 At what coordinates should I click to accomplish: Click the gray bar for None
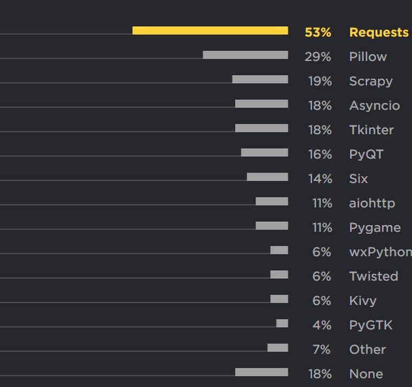click(x=261, y=372)
